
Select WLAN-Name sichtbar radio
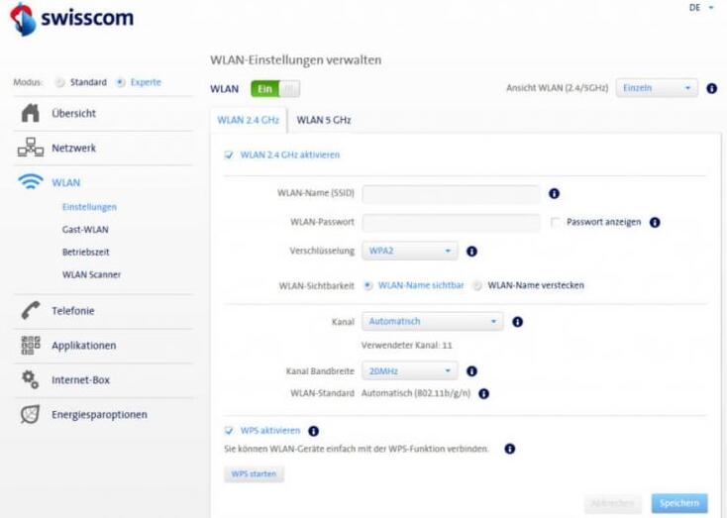coord(367,285)
